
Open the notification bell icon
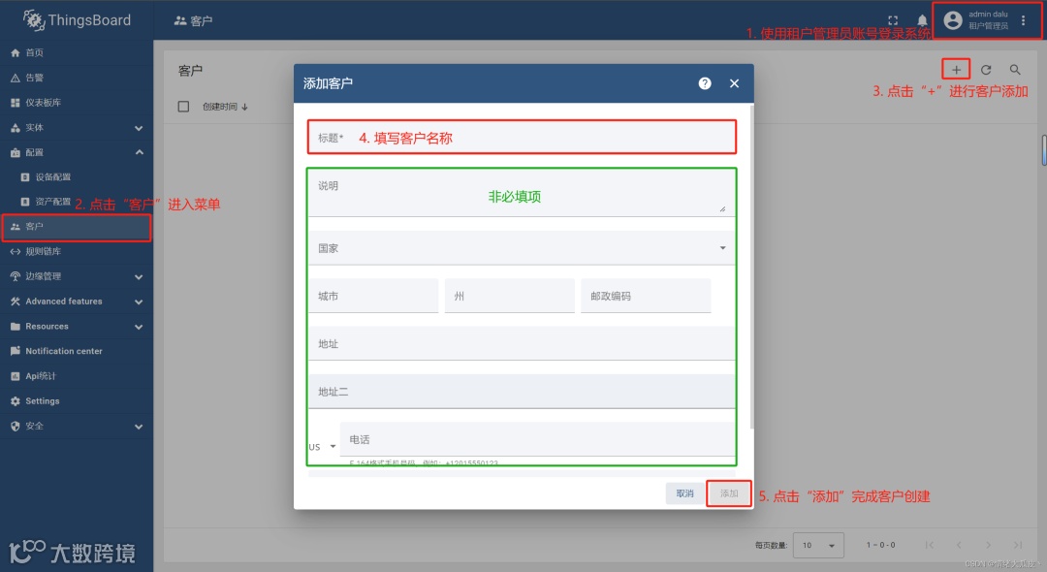tap(922, 18)
